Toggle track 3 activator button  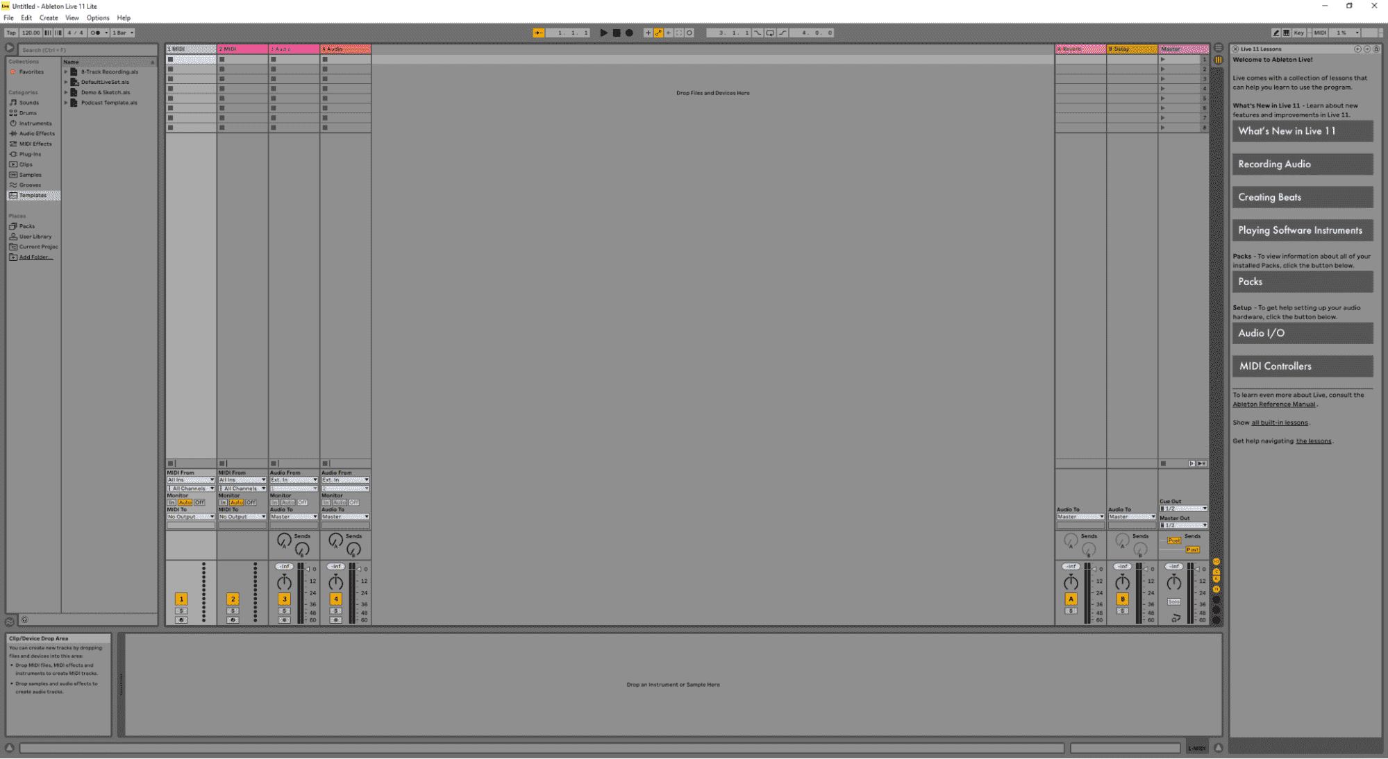284,599
